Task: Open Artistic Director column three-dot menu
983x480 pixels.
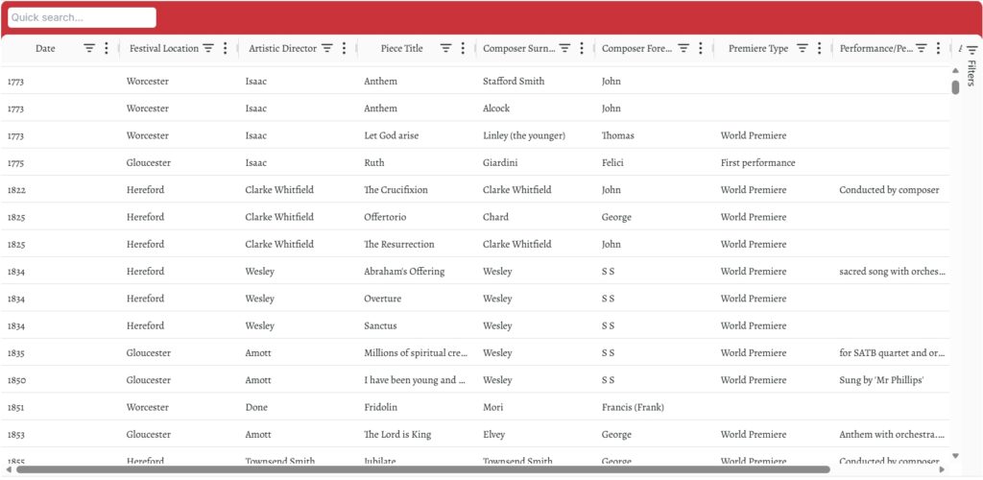Action: pos(345,48)
